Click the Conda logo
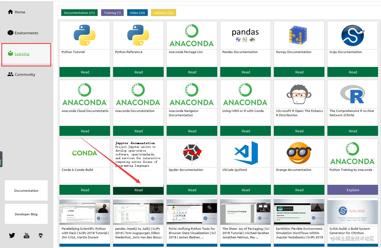Viewport: 381px width, 248px height. 85,153
